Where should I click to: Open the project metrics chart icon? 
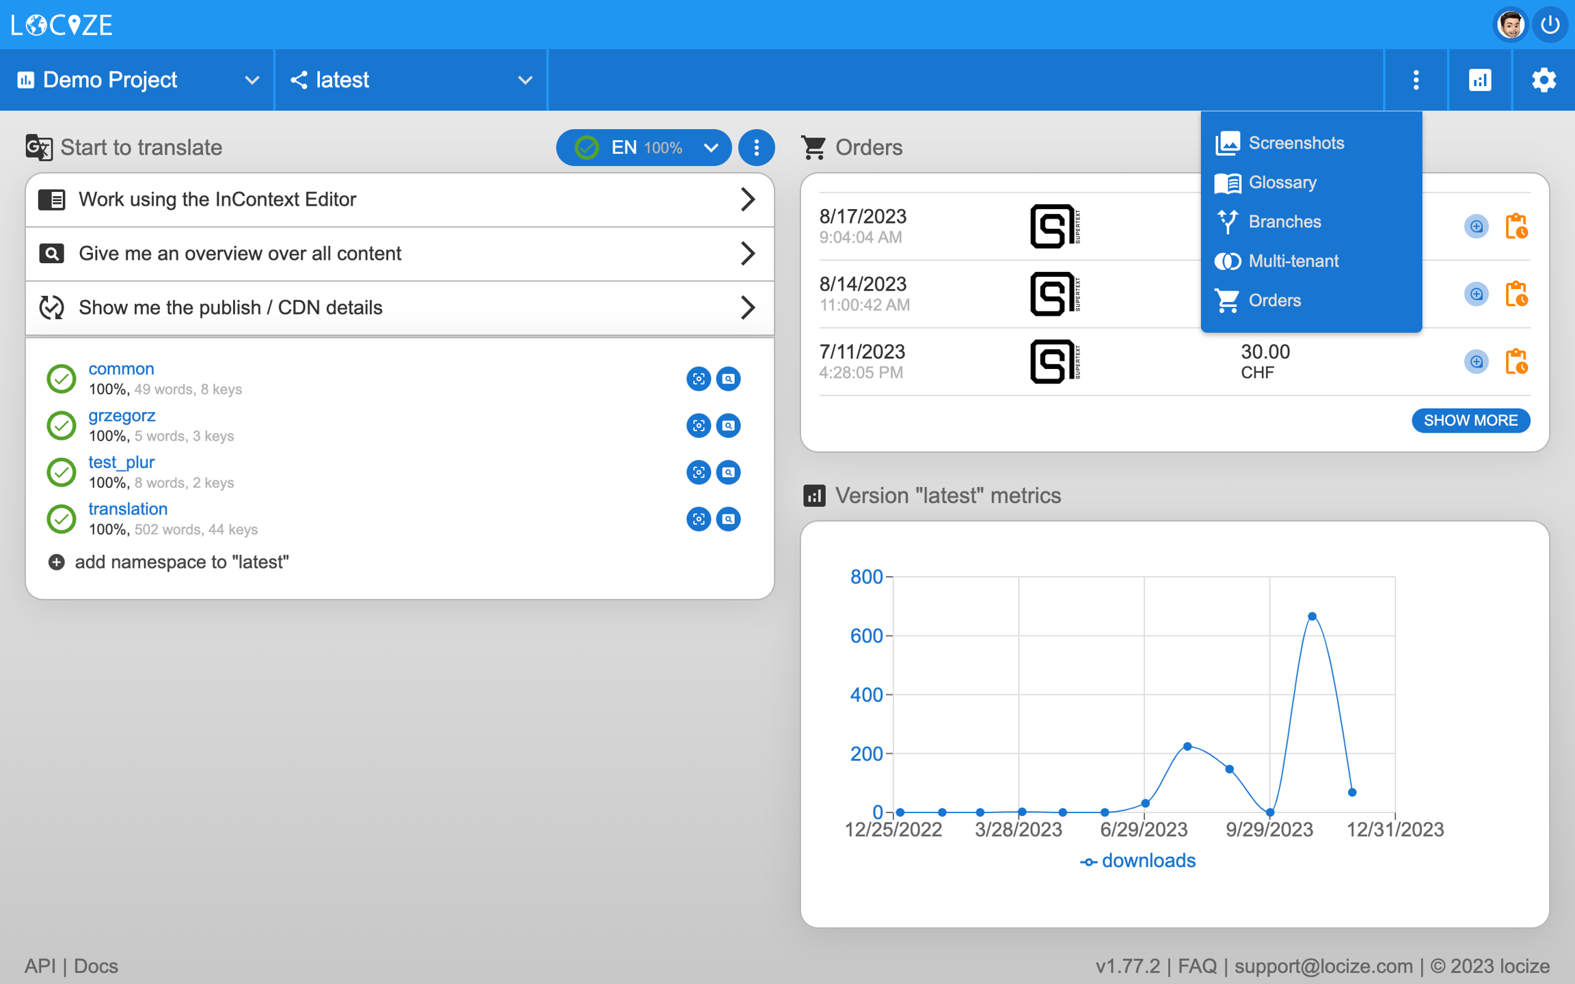pos(1479,80)
